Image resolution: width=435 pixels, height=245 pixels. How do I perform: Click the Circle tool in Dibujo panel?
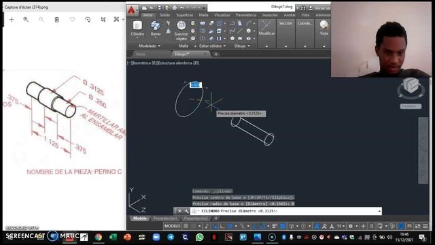249,31
